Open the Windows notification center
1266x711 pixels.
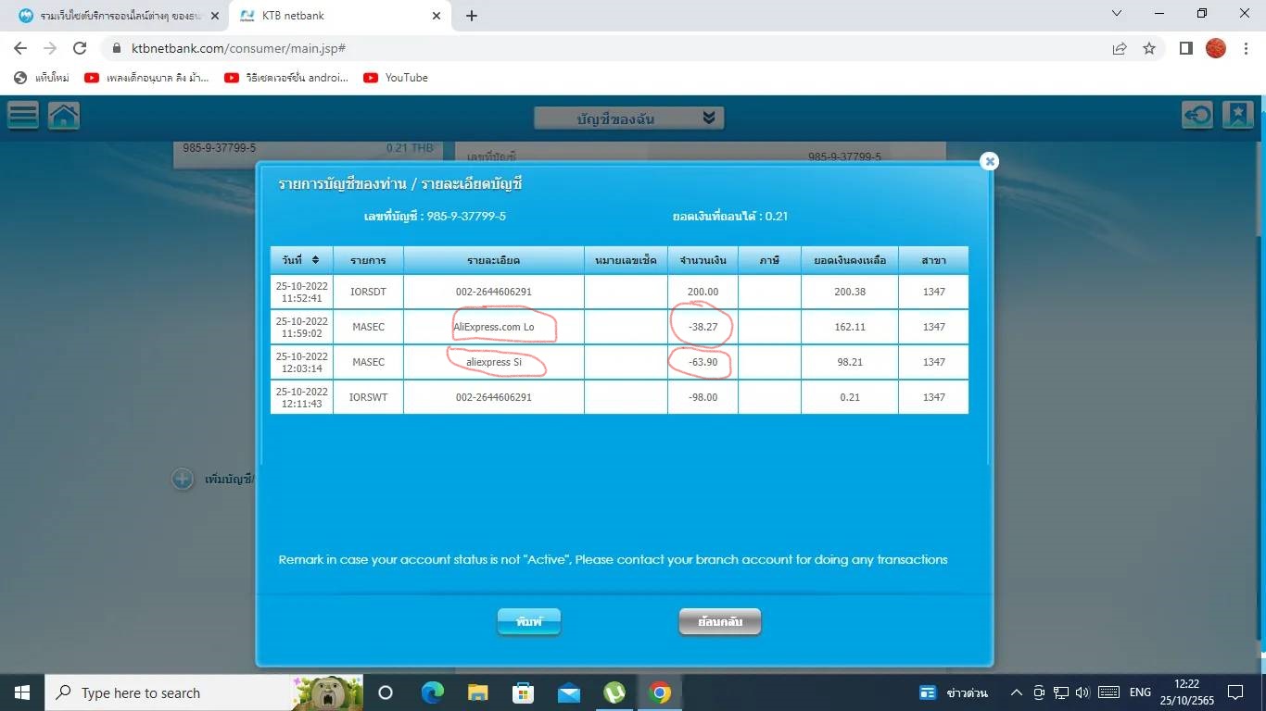click(x=1235, y=692)
